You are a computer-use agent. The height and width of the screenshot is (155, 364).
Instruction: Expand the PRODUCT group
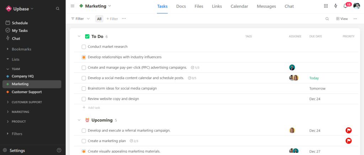click(8, 122)
